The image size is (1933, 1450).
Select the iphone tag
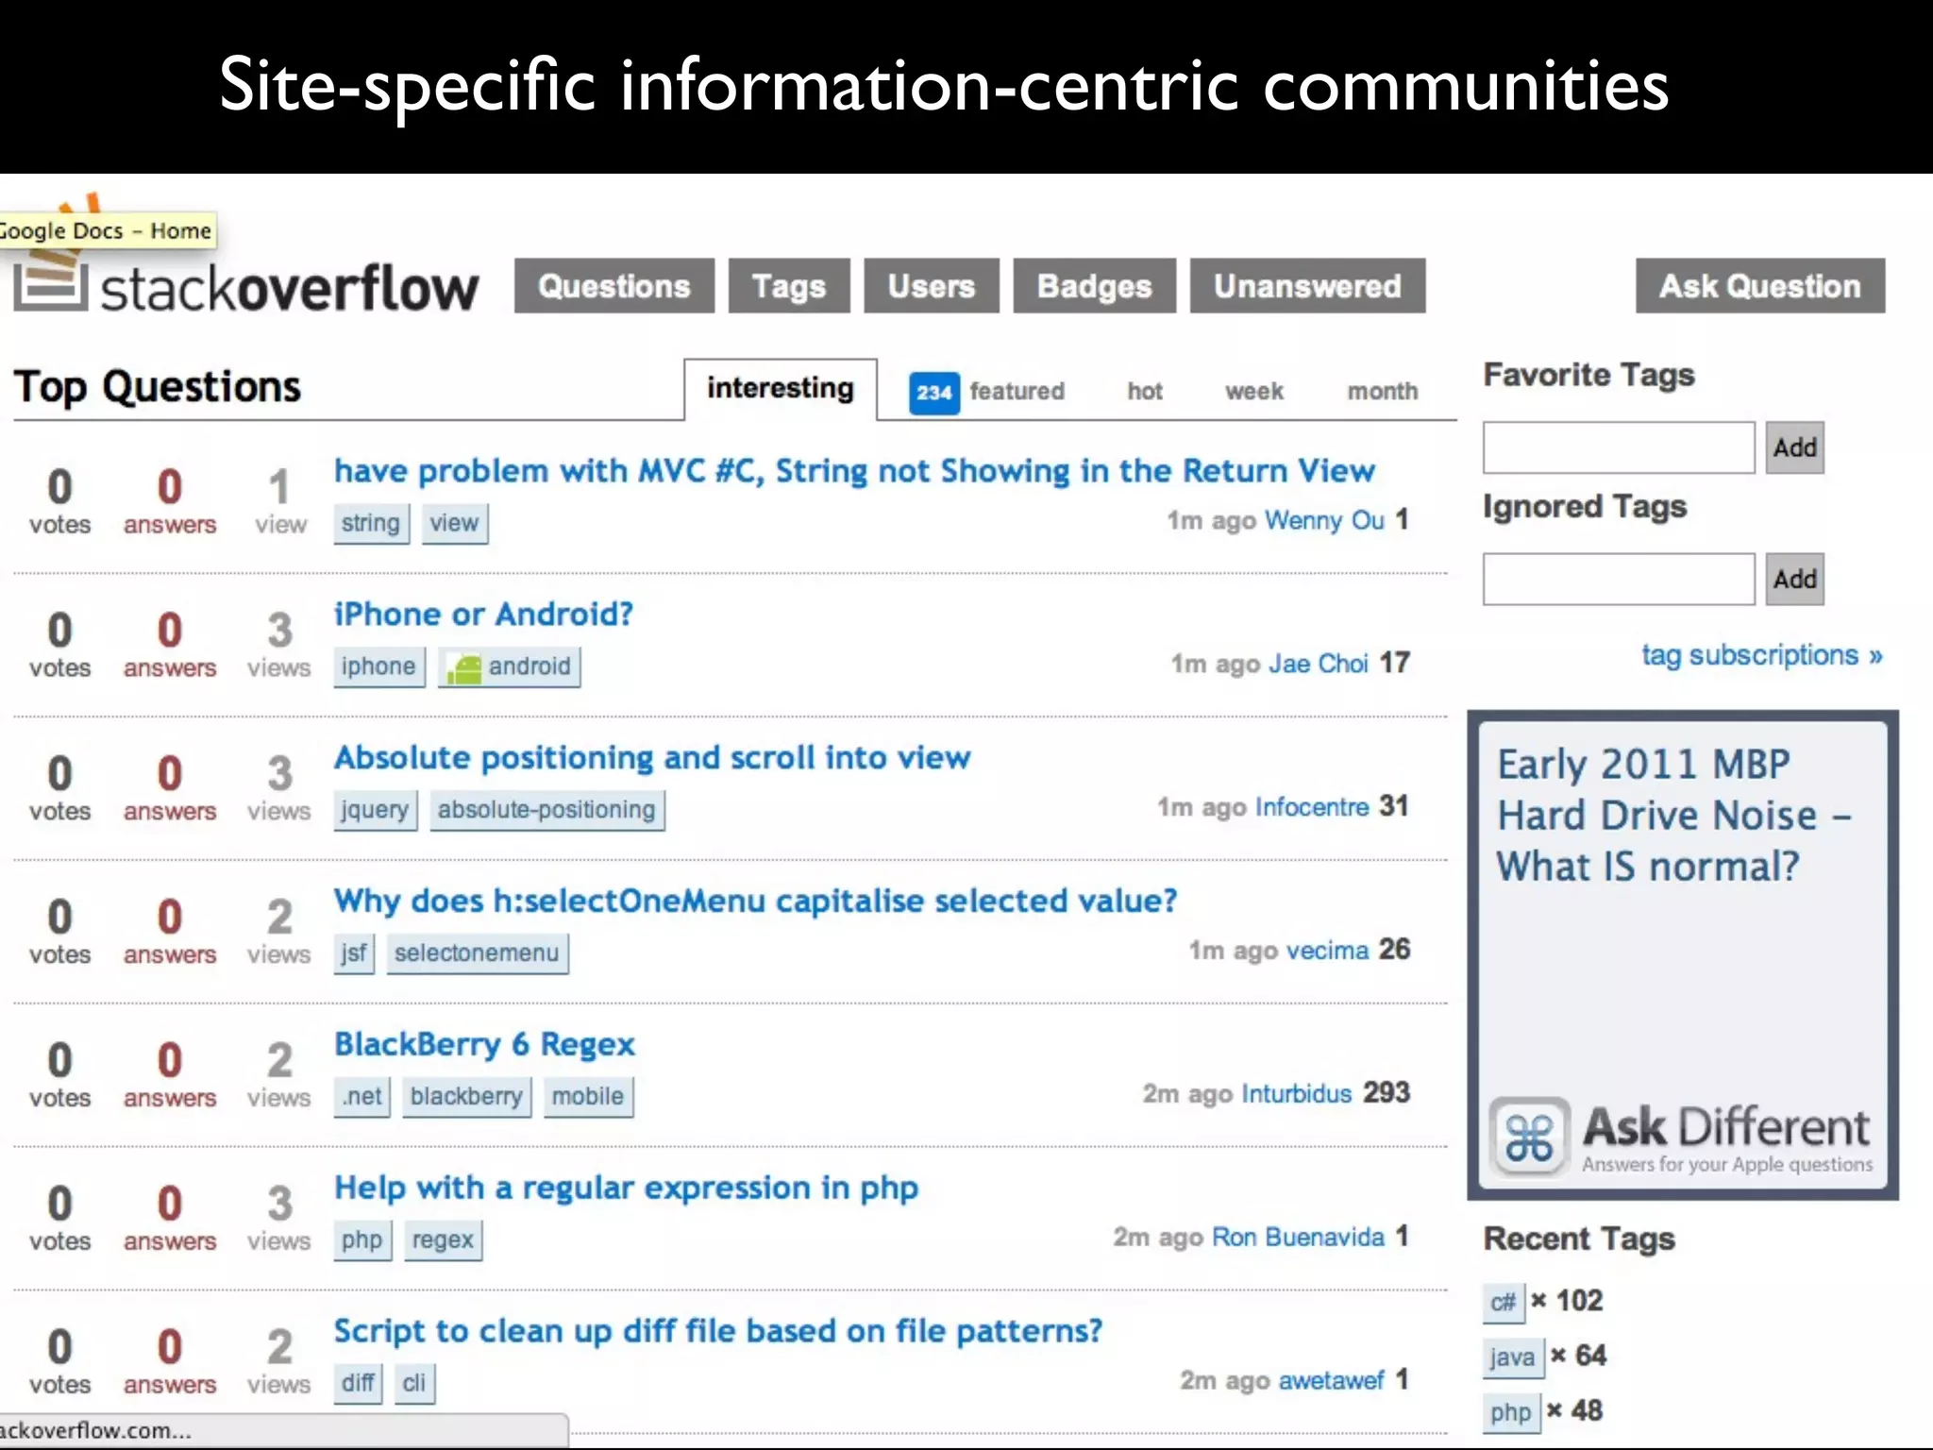[x=378, y=666]
